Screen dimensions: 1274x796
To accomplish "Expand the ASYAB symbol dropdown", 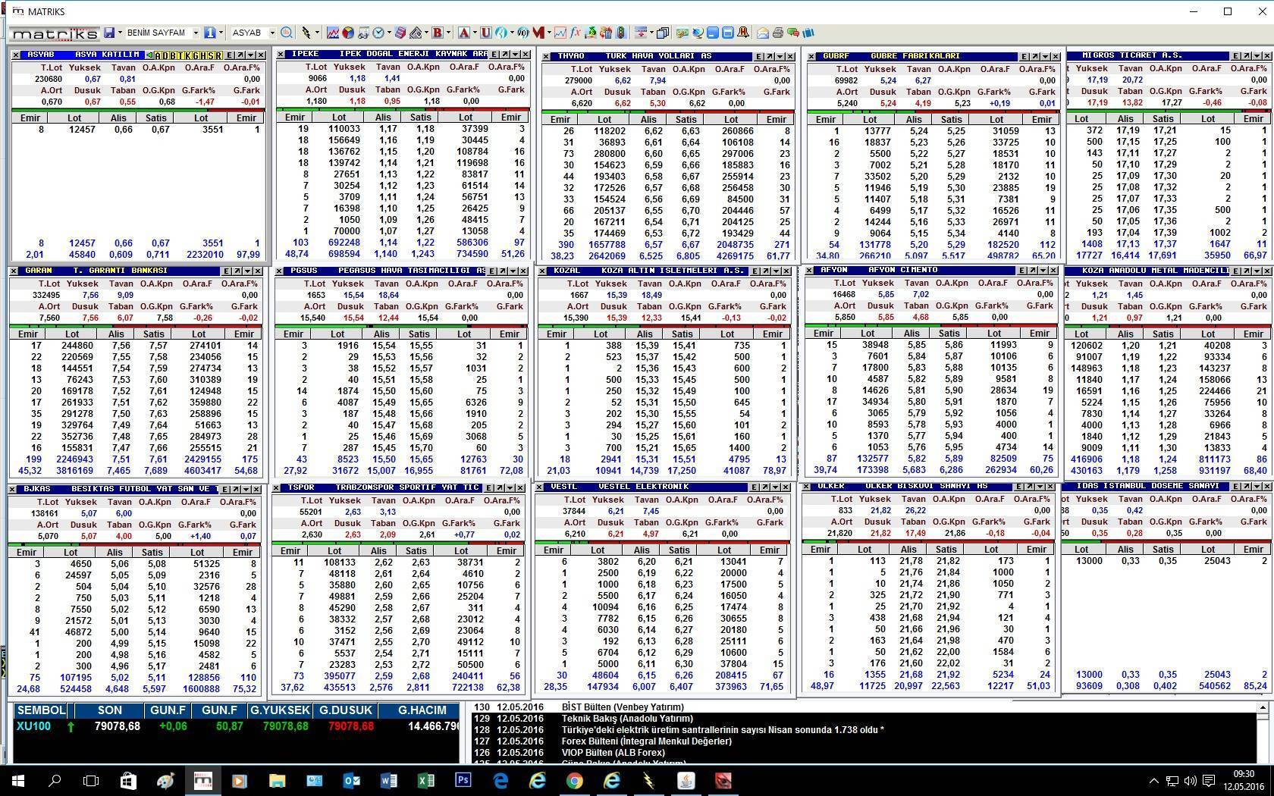I will [x=271, y=33].
